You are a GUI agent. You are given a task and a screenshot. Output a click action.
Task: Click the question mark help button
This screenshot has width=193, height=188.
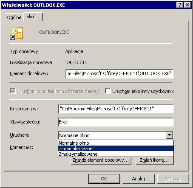tap(180, 5)
